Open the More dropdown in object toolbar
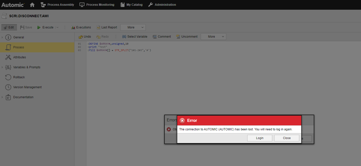The height and width of the screenshot is (166, 361). tap(133, 27)
